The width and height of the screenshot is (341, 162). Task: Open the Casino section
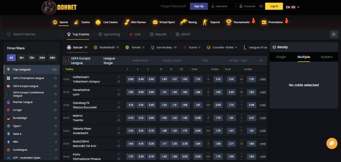point(82,22)
